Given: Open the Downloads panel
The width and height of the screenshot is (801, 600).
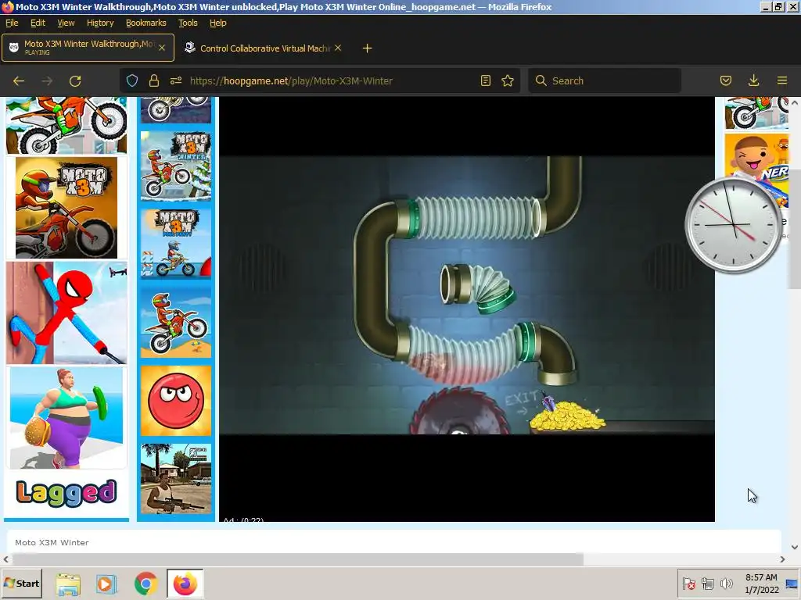Looking at the screenshot, I should [x=753, y=80].
